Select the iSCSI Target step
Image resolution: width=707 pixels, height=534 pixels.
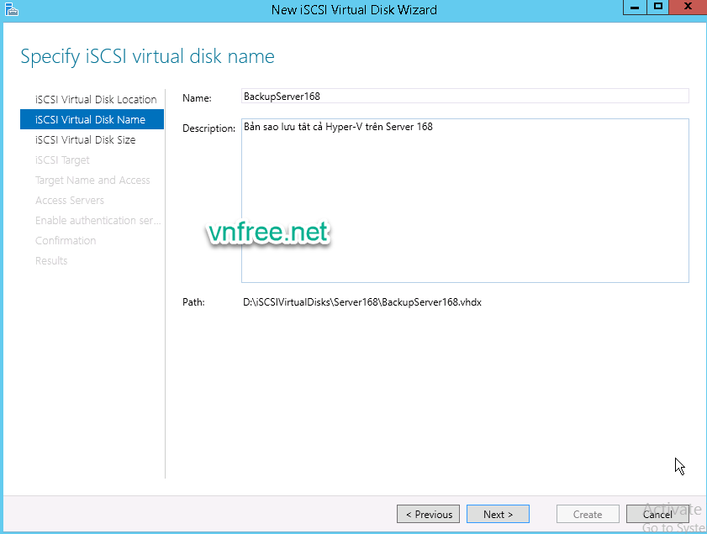tap(62, 160)
